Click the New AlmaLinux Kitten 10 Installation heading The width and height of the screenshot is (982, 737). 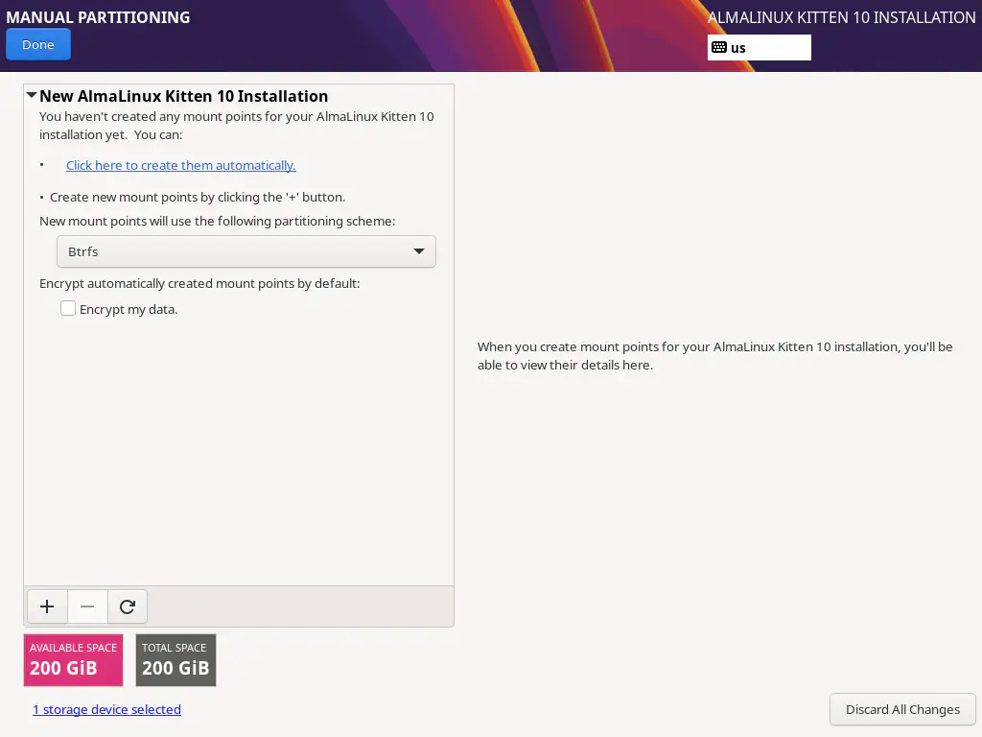183,96
